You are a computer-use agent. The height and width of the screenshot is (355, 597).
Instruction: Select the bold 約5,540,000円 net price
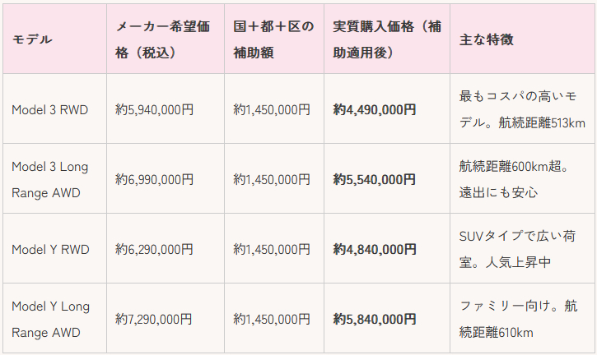pos(375,179)
